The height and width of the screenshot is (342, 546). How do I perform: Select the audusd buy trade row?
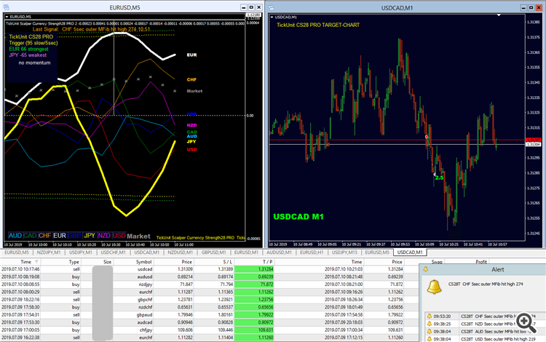coord(209,277)
